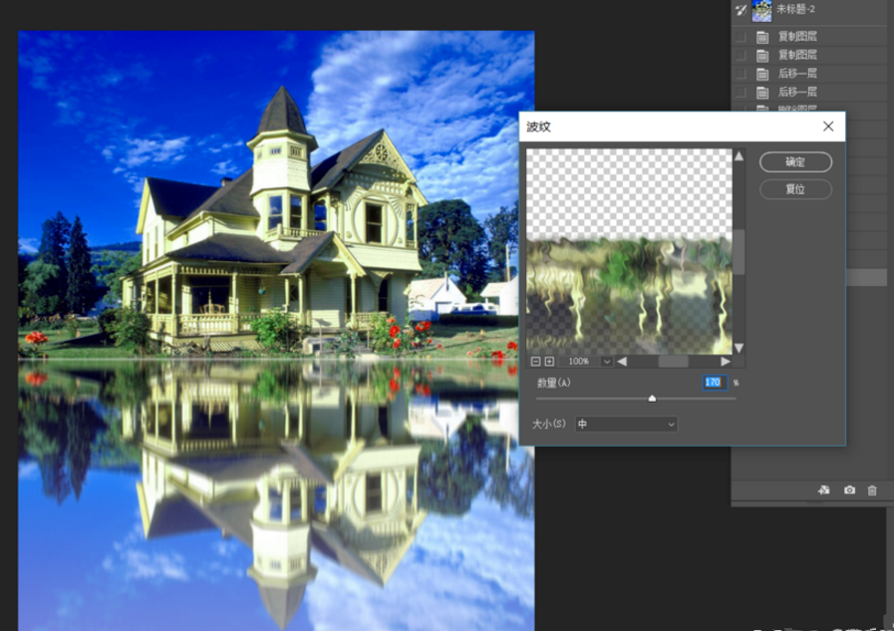Select the 未标题-2 history snapshot thumbnail
This screenshot has height=631, width=894.
761,10
